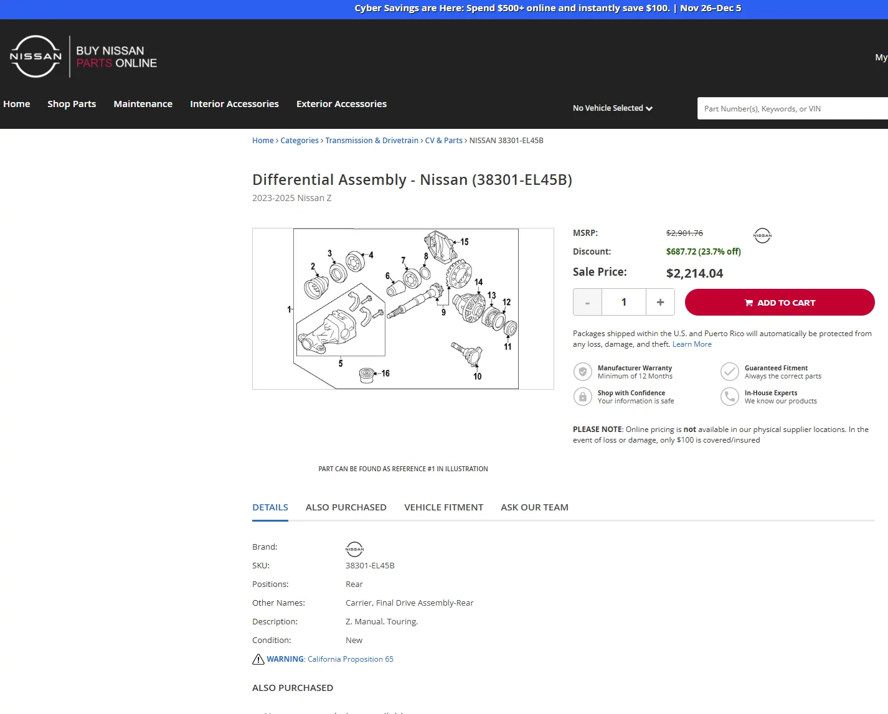Click the Nissan brand logo in Details

(x=354, y=549)
